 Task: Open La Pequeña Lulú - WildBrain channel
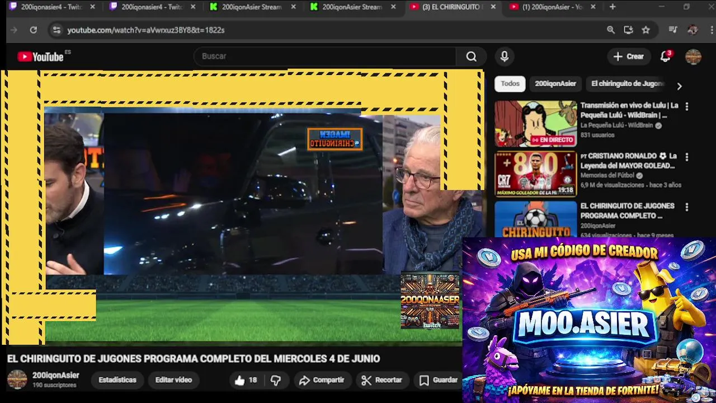616,125
